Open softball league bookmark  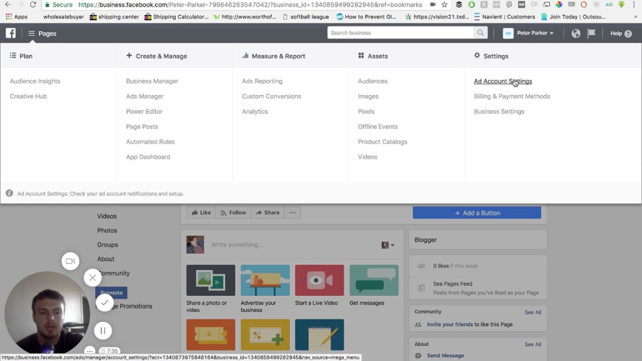(x=305, y=17)
